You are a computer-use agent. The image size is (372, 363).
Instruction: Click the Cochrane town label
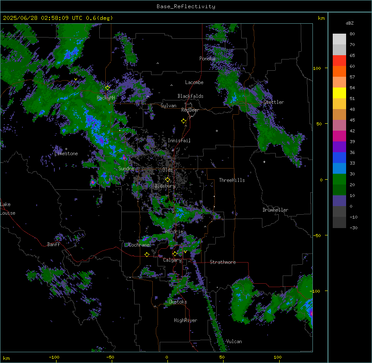139,245
